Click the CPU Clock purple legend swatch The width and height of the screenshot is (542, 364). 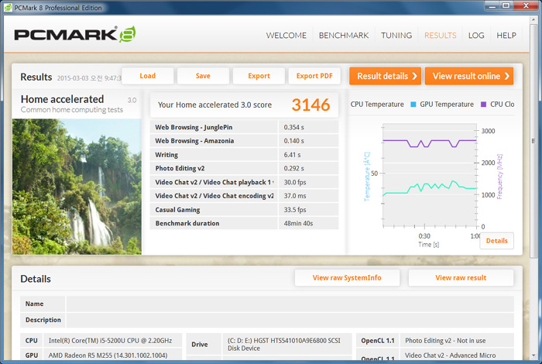[484, 105]
